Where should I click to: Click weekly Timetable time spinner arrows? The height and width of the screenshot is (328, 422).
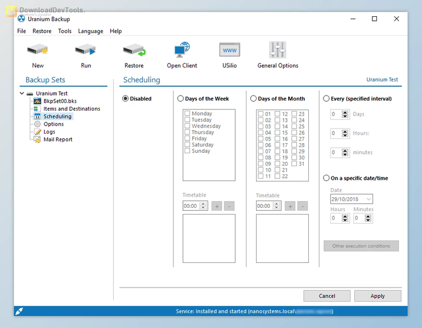click(x=204, y=206)
